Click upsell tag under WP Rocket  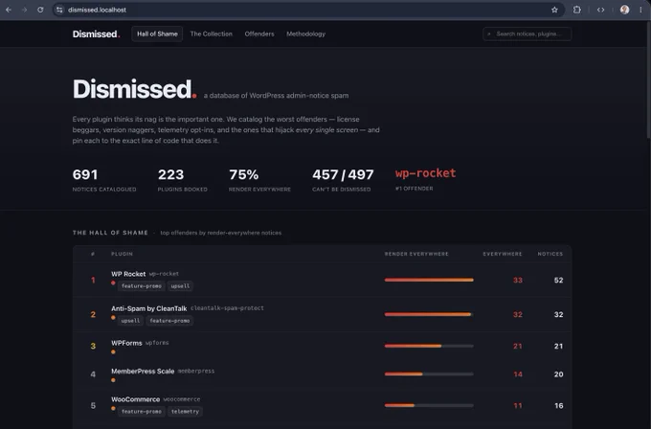coord(180,286)
